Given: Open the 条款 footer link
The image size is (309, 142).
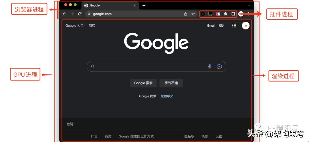Looking at the screenshot, I should pos(205,136).
